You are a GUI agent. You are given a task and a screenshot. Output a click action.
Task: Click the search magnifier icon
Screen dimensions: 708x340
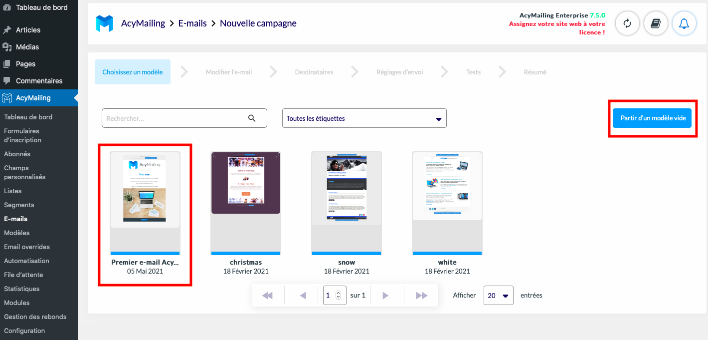tap(252, 118)
